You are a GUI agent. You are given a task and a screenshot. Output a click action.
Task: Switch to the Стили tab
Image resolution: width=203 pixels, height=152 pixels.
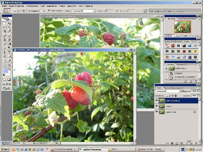coord(186,41)
